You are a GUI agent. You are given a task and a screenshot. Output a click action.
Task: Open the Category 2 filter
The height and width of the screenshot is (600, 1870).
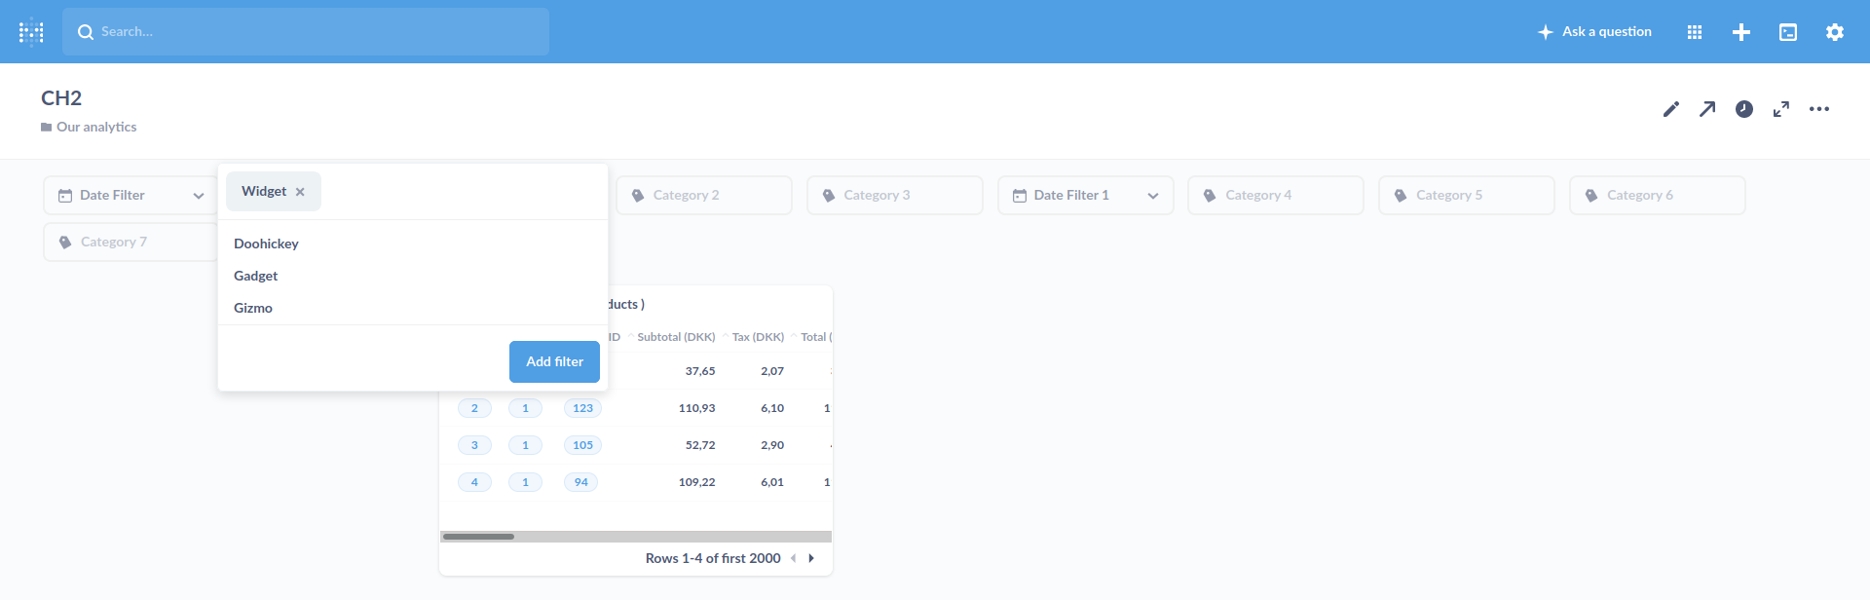pyautogui.click(x=704, y=196)
